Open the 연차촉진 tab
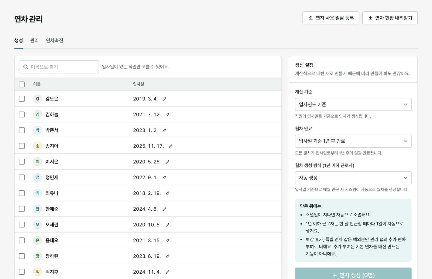The image size is (432, 279). coord(55,41)
